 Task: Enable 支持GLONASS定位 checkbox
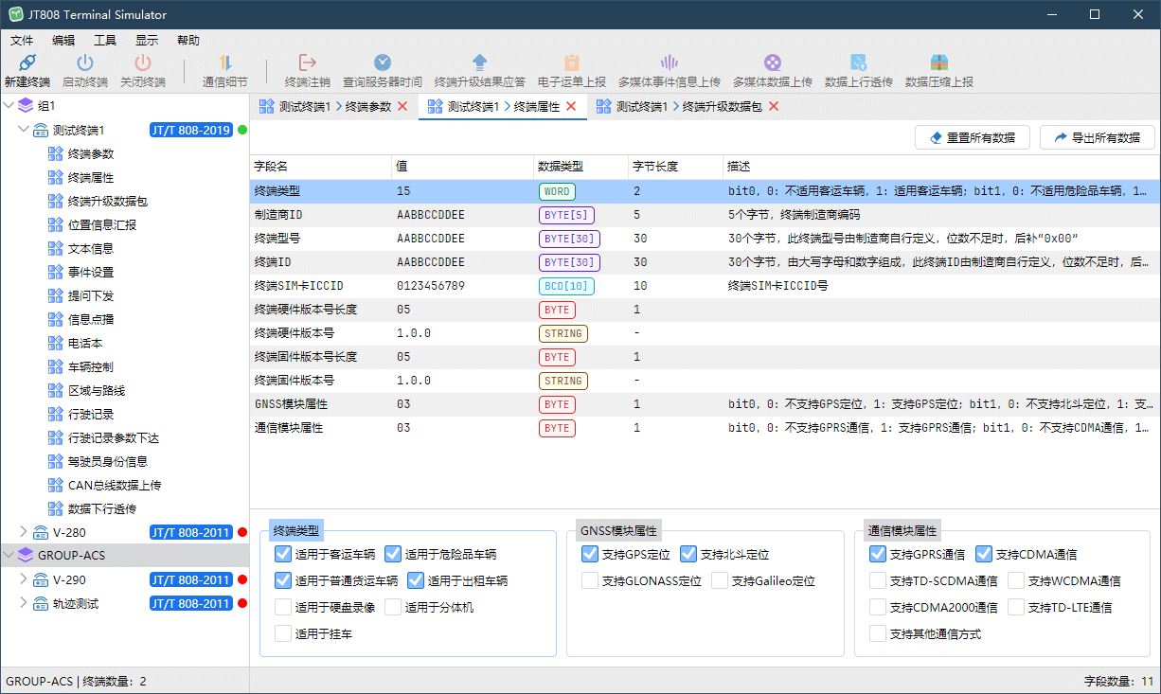pos(590,580)
